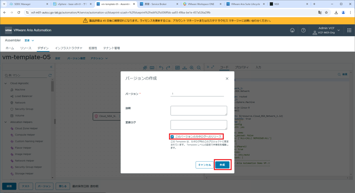This screenshot has height=193, width=355.
Task: Open the アクション actions dropdown
Action: pyautogui.click(x=99, y=58)
